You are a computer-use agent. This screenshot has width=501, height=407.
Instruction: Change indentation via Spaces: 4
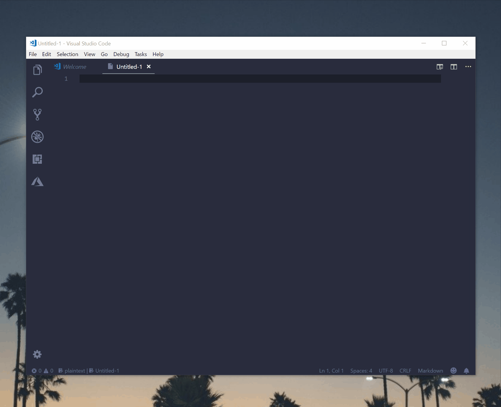(361, 371)
